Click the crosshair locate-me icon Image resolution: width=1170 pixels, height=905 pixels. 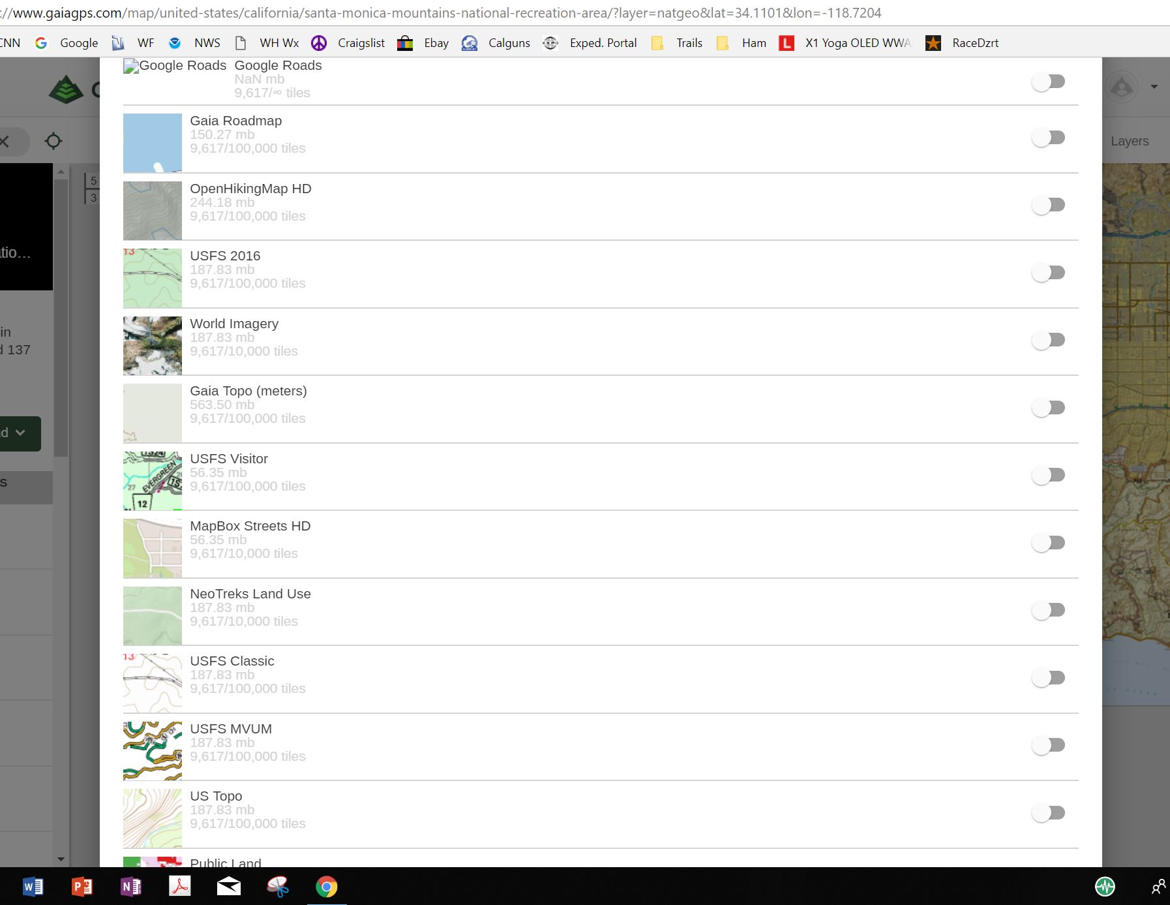click(53, 141)
